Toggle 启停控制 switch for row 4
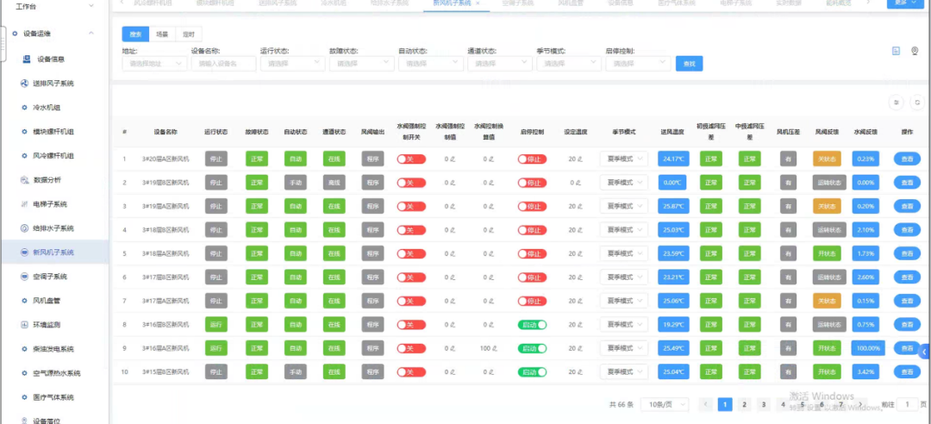 (x=532, y=230)
